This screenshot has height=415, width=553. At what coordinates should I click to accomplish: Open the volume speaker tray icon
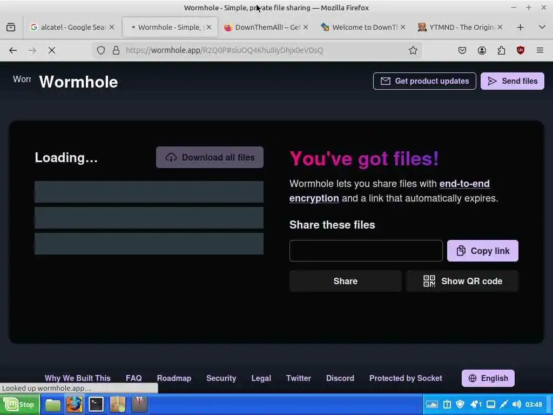[516, 404]
